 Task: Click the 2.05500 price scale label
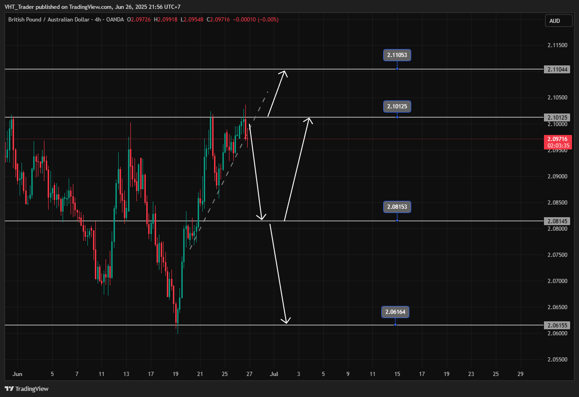558,360
